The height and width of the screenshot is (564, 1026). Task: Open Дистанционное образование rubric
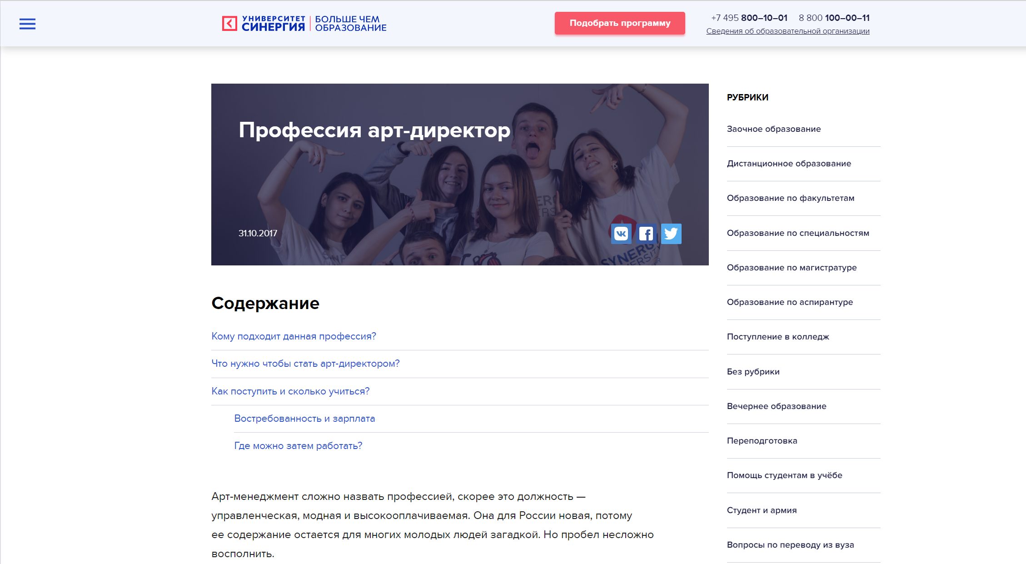click(789, 164)
